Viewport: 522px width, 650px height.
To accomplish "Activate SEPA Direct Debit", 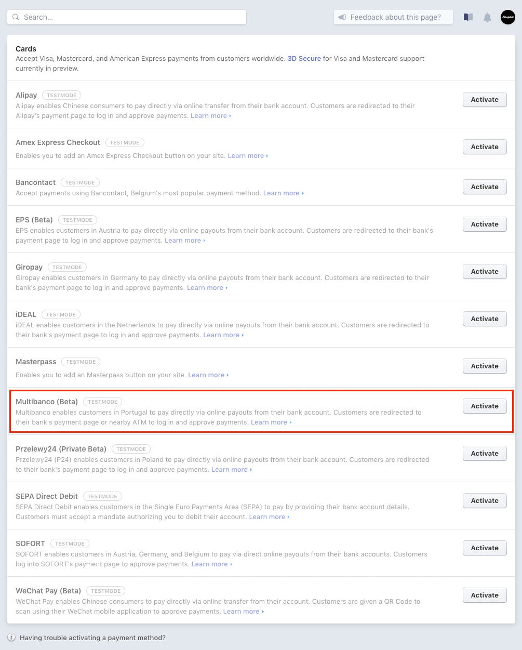I will coord(484,500).
